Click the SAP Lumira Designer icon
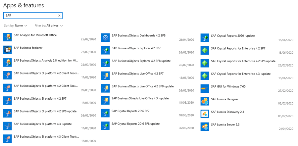The image size is (298, 146). click(205, 101)
